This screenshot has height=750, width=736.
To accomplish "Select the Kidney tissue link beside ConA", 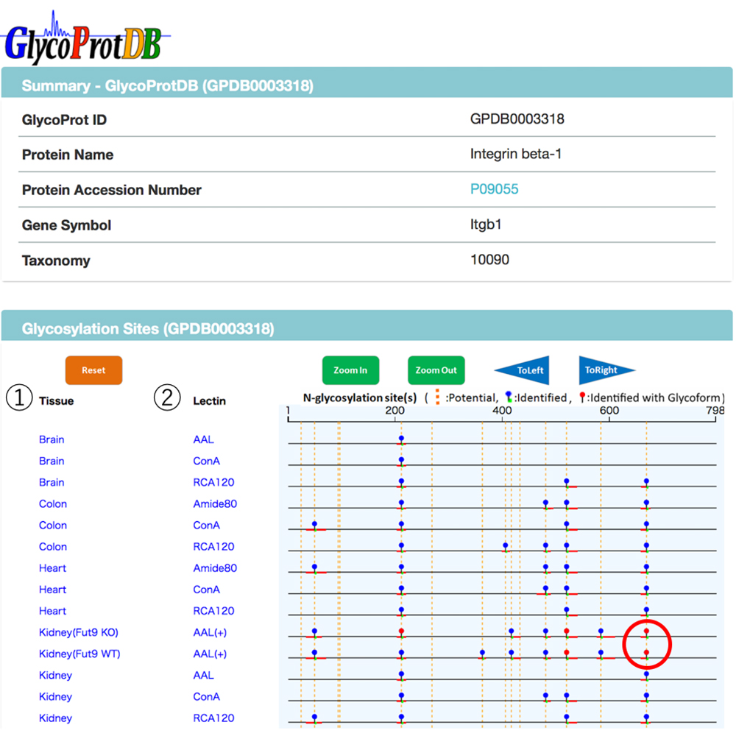I will click(x=55, y=697).
